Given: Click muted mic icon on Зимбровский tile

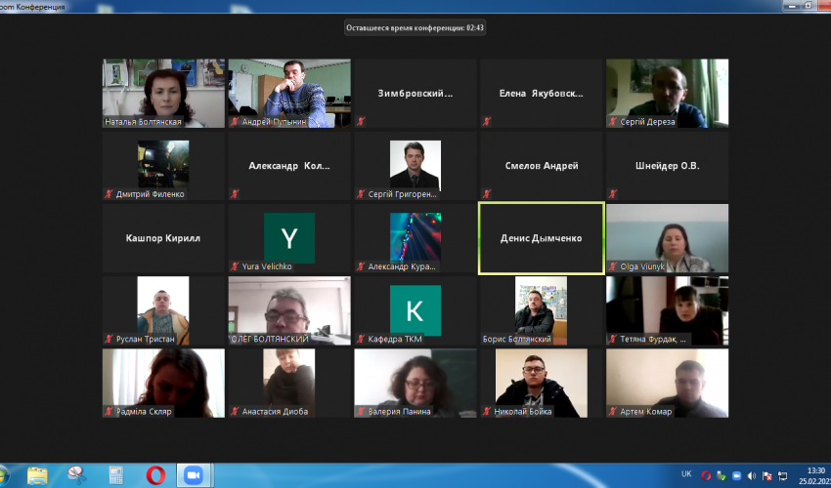Looking at the screenshot, I should coord(361,122).
